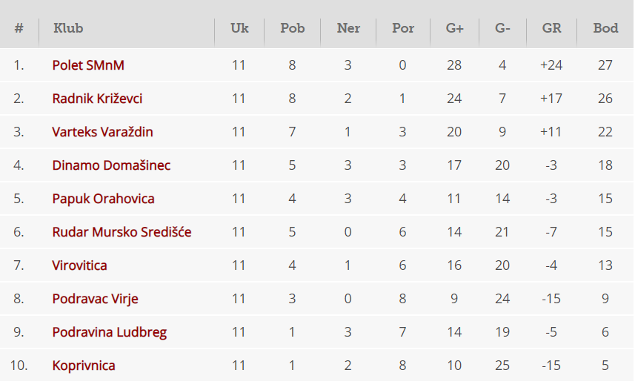Open Papuk Orahovica club details

(x=103, y=199)
